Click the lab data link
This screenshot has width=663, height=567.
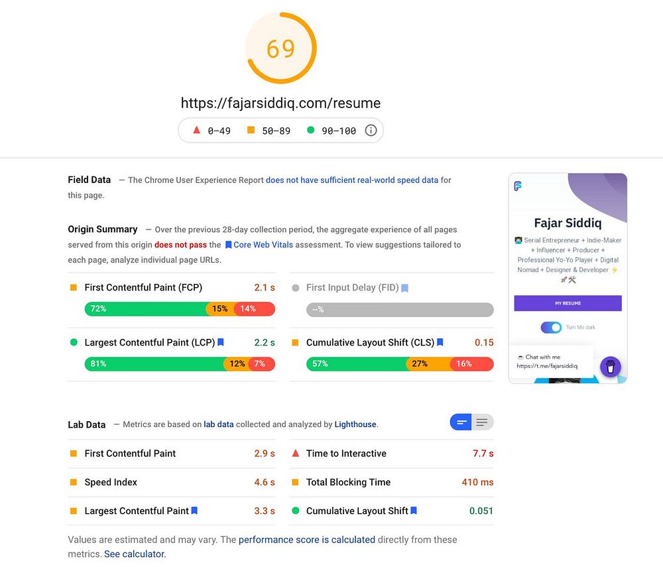(218, 424)
